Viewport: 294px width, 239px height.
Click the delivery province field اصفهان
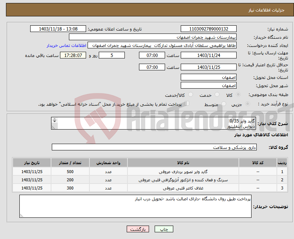[209, 77]
